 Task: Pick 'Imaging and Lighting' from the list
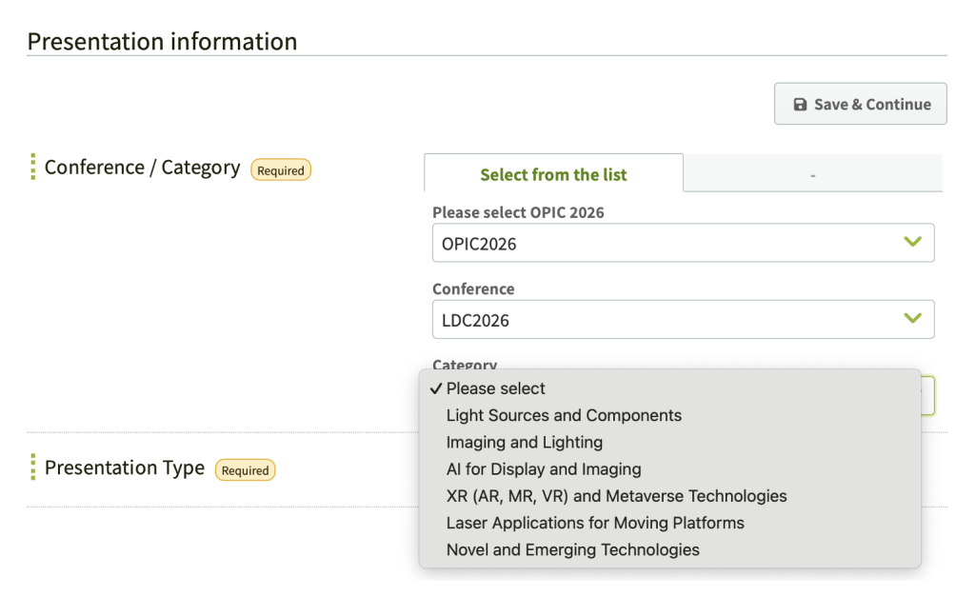tap(524, 442)
